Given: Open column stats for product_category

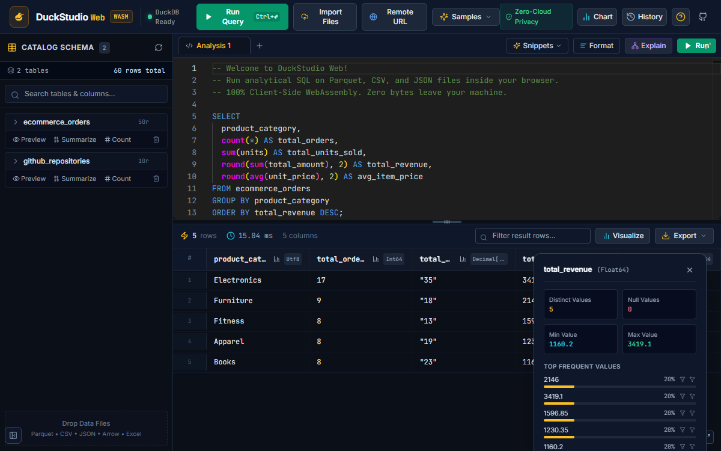Looking at the screenshot, I should (277, 259).
